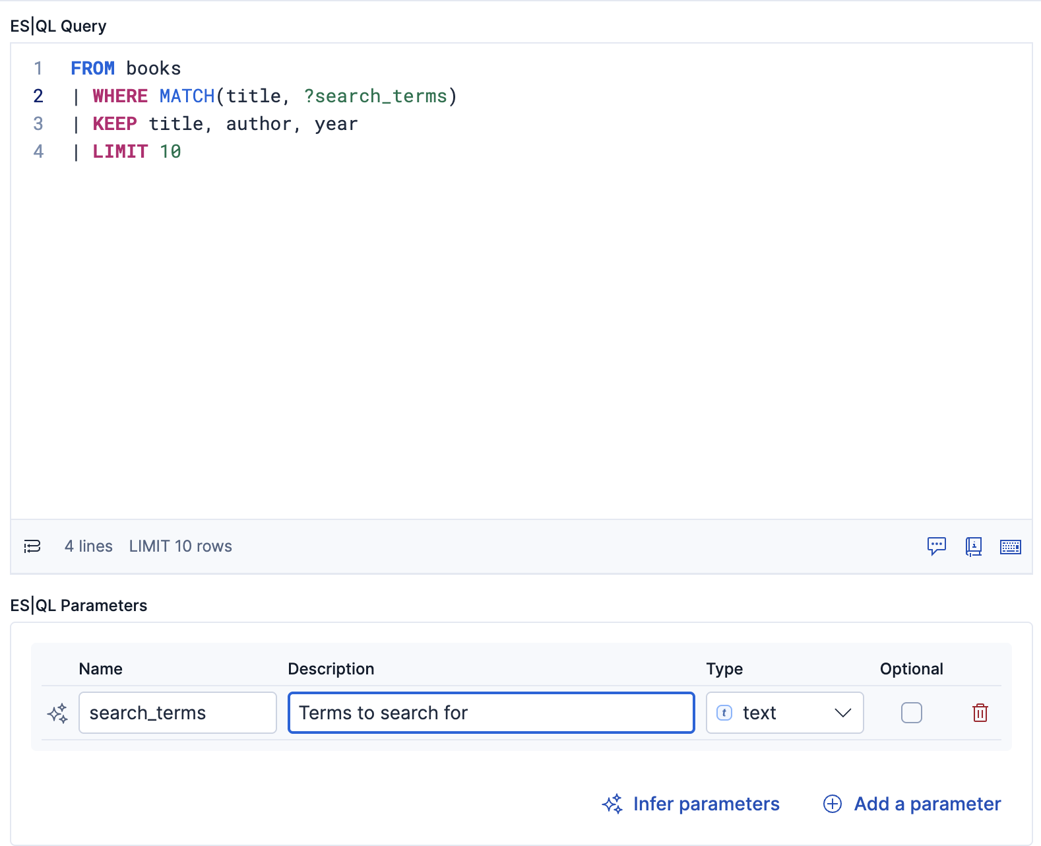
Task: Place cursor on FROM keyword in line 1
Action: tap(92, 69)
